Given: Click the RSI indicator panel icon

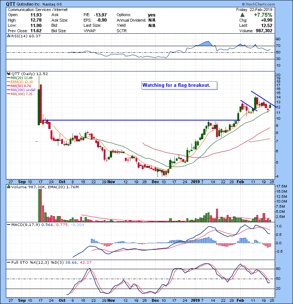Looking at the screenshot, I should click(x=8, y=36).
